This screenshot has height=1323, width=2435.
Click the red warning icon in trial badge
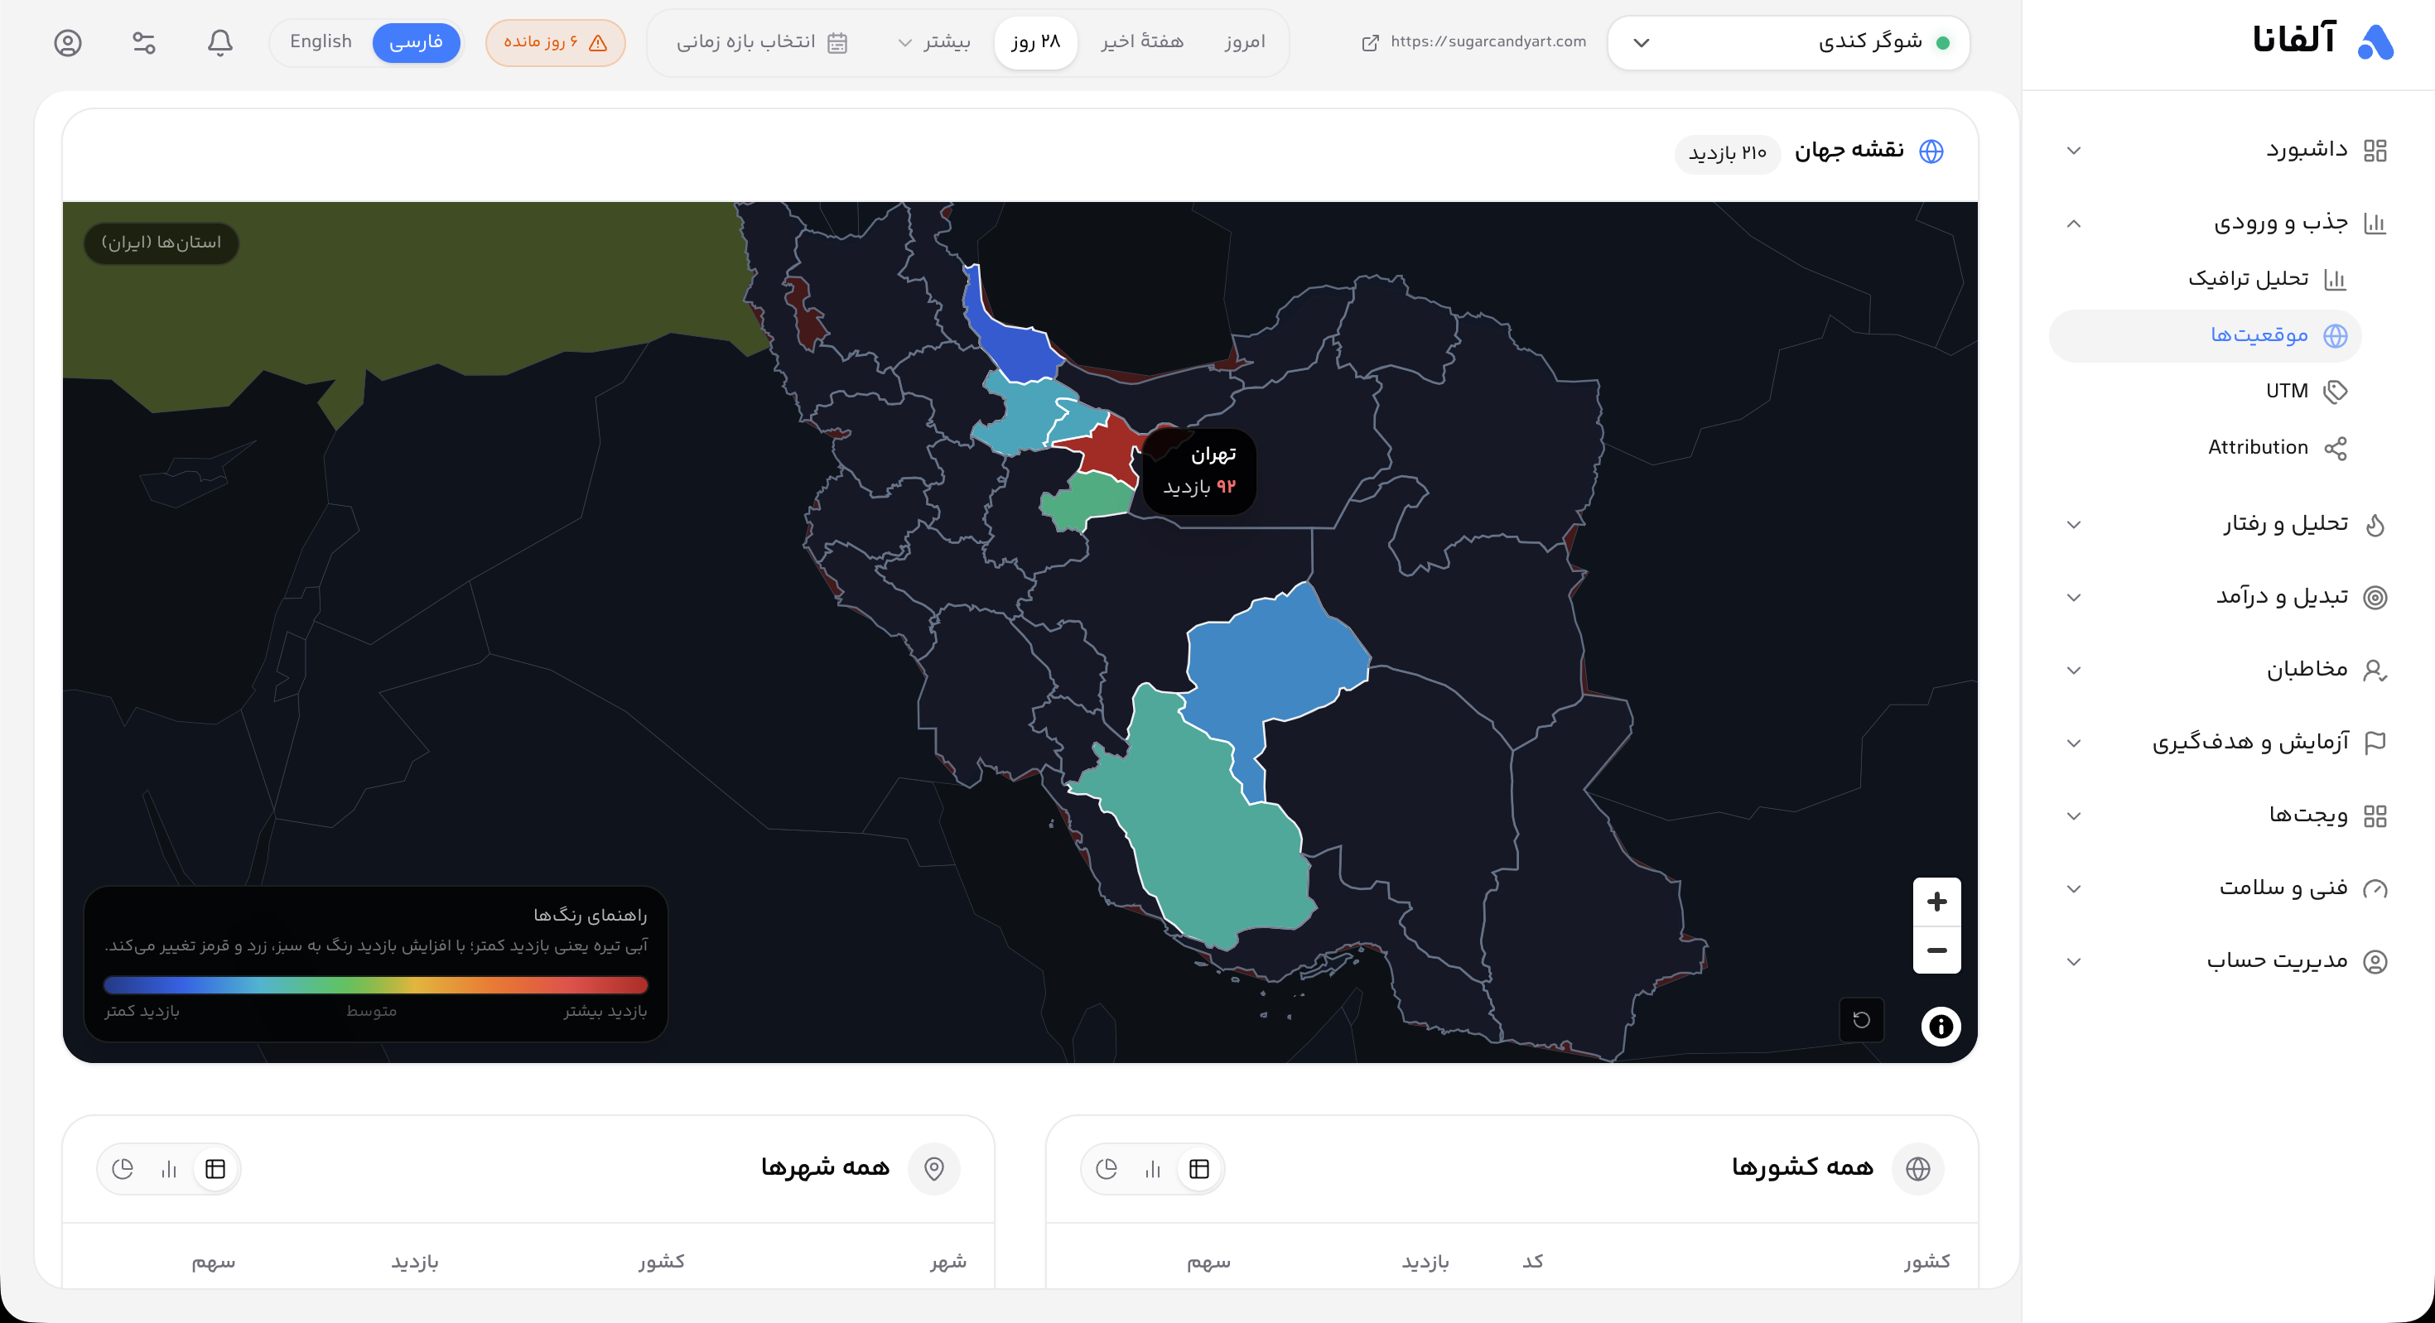point(597,42)
